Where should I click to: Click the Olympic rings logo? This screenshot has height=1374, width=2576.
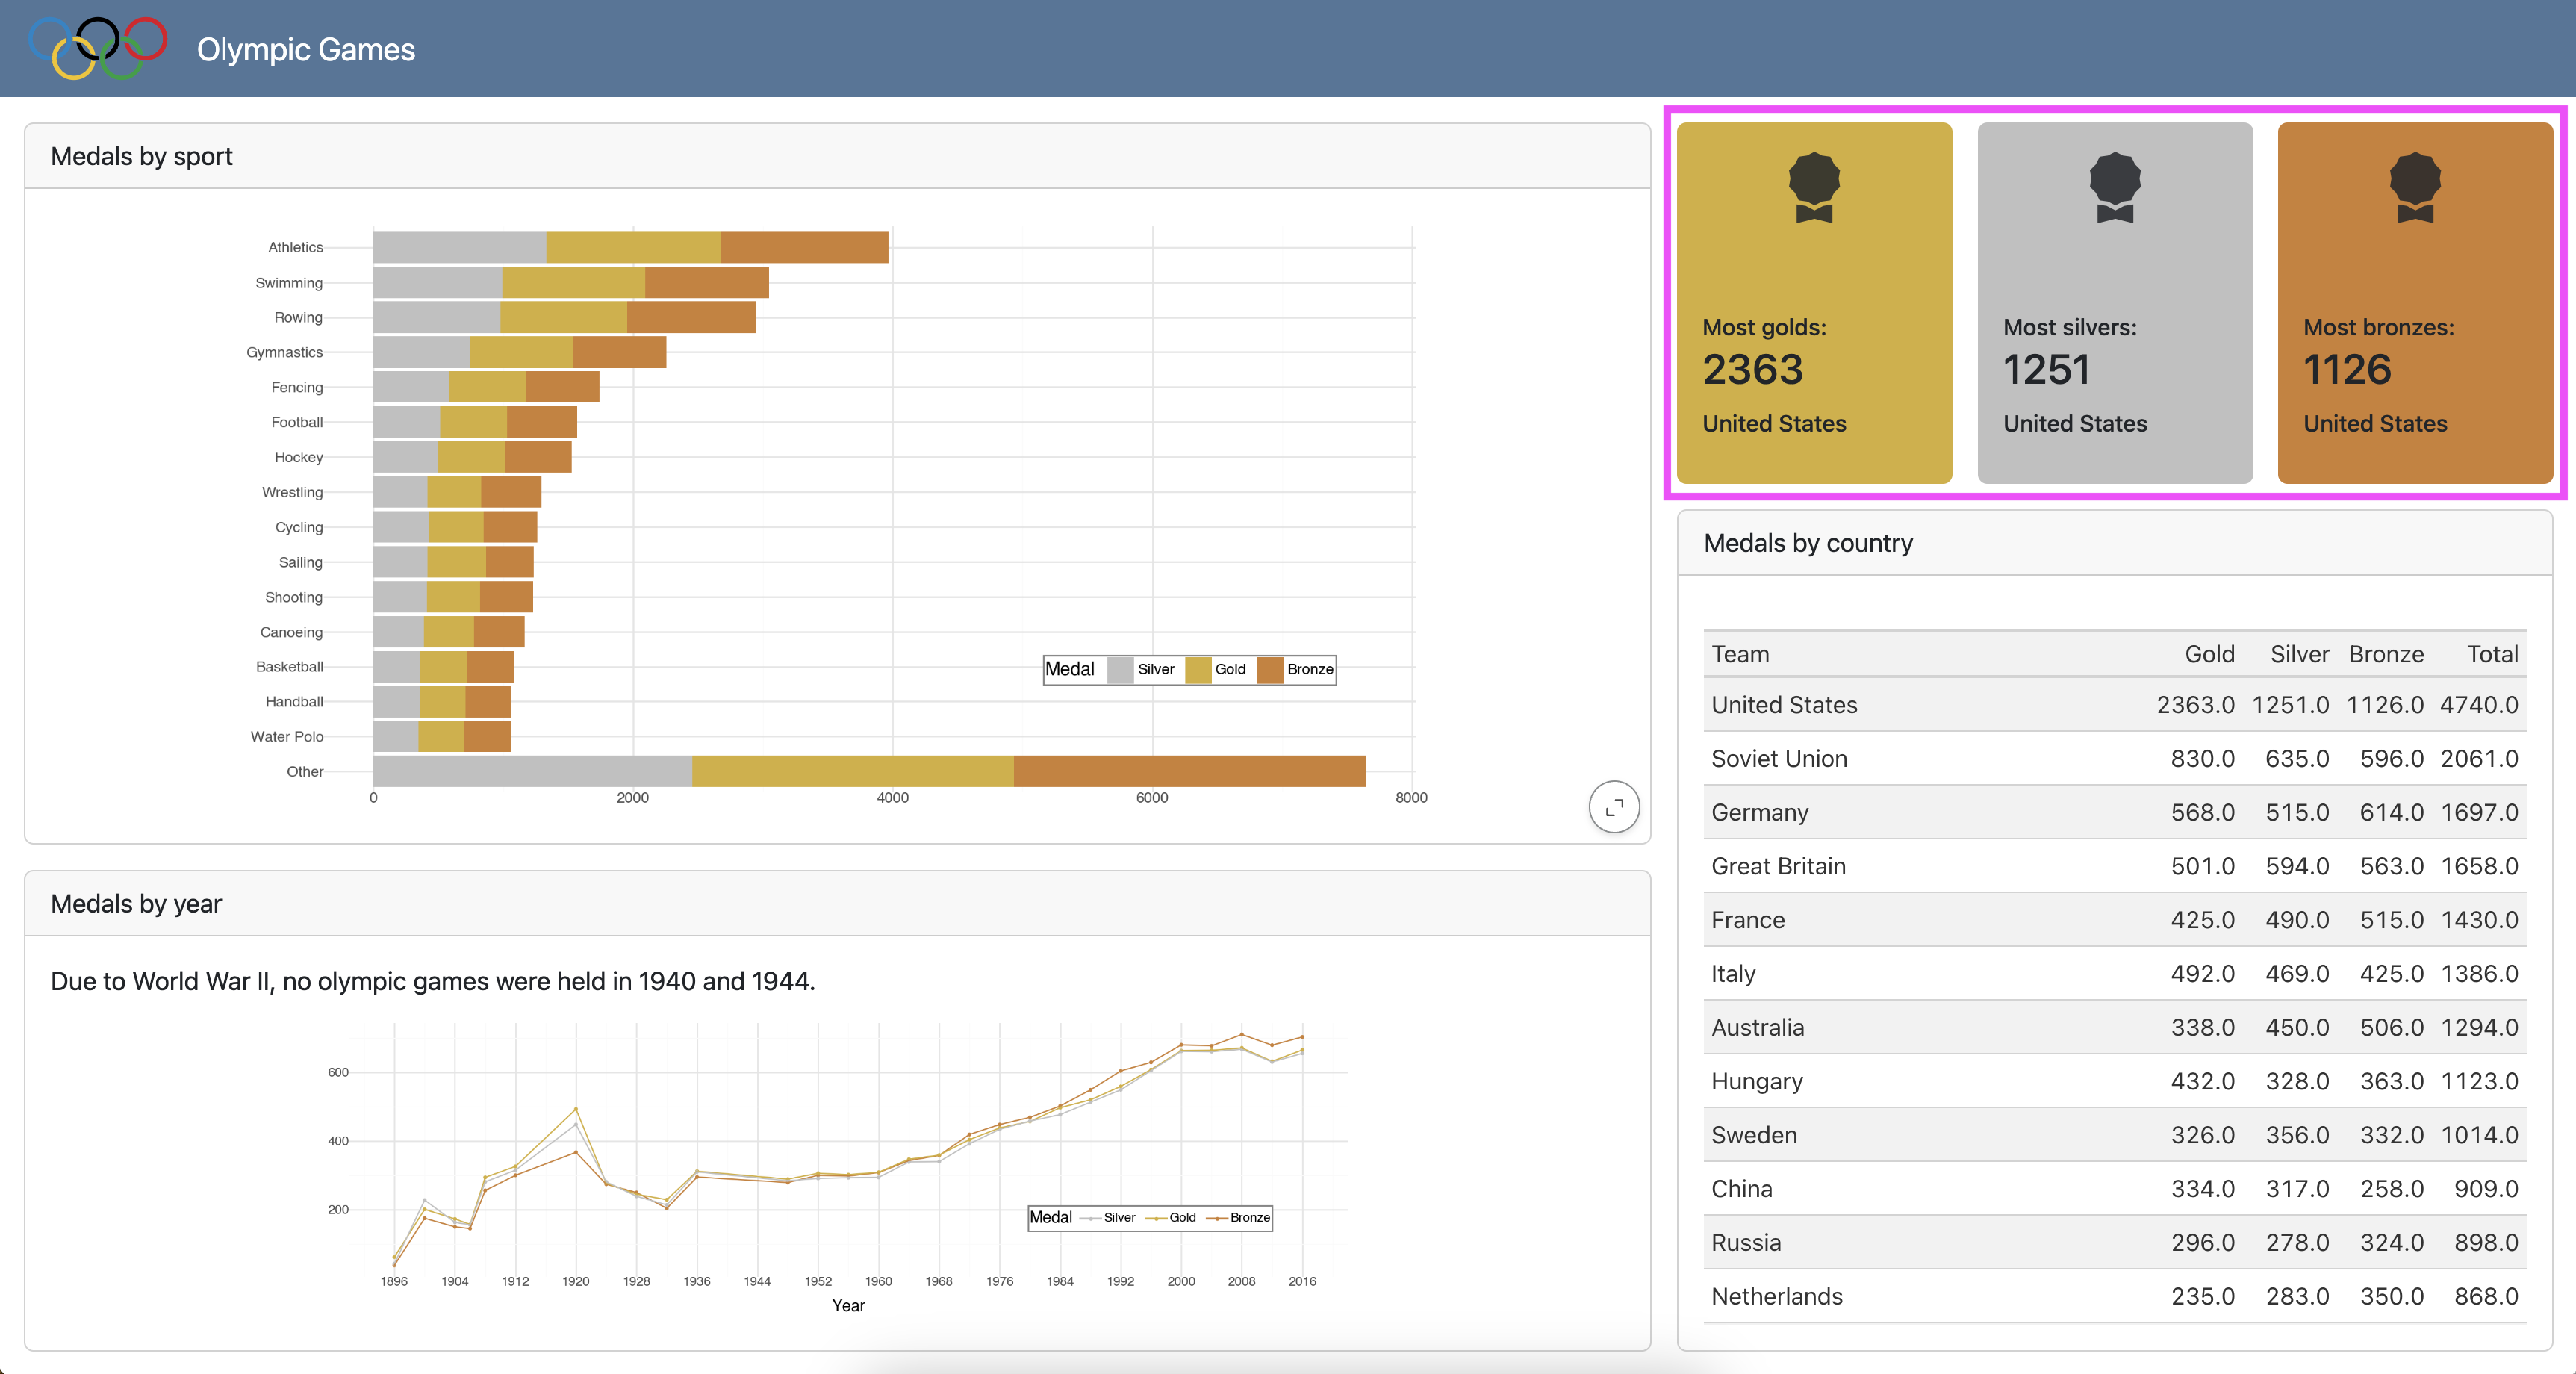tap(98, 47)
